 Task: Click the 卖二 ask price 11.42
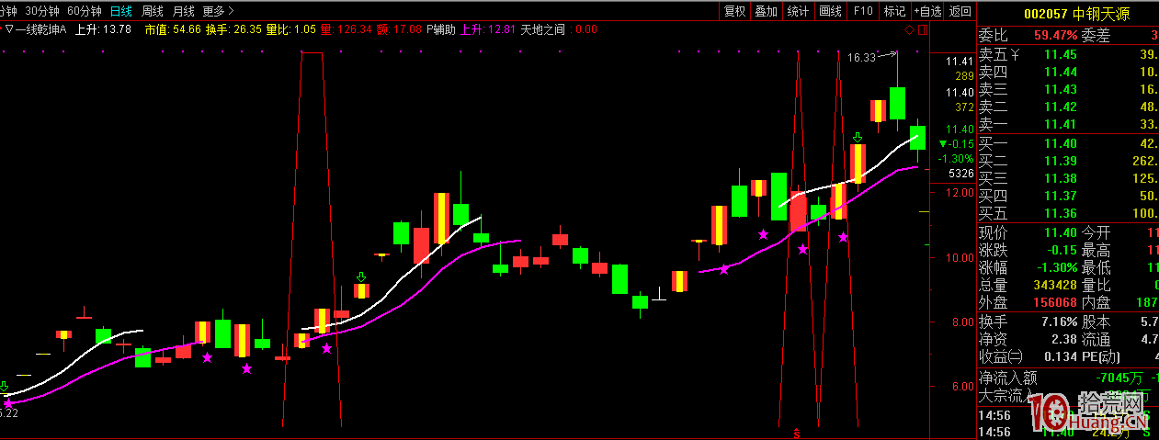pos(1060,107)
